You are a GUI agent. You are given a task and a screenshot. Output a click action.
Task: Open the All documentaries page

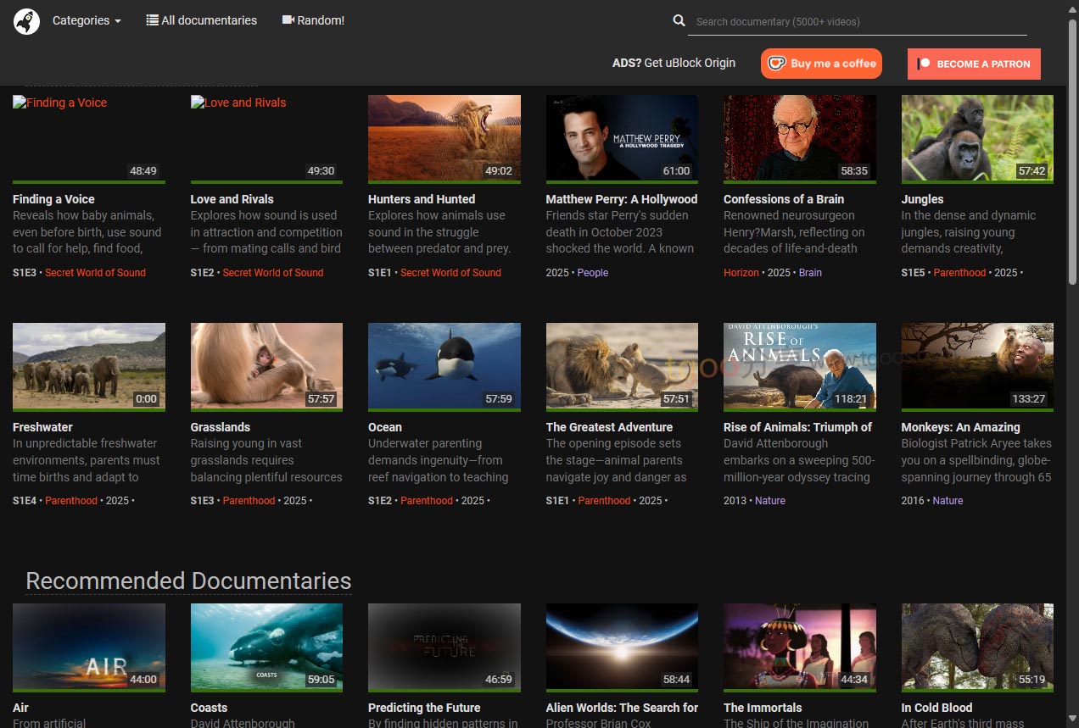click(x=209, y=20)
